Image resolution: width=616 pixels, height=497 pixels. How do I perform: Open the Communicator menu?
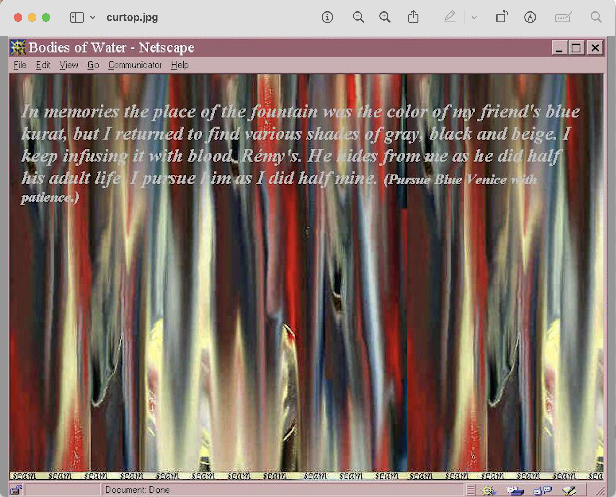[135, 65]
